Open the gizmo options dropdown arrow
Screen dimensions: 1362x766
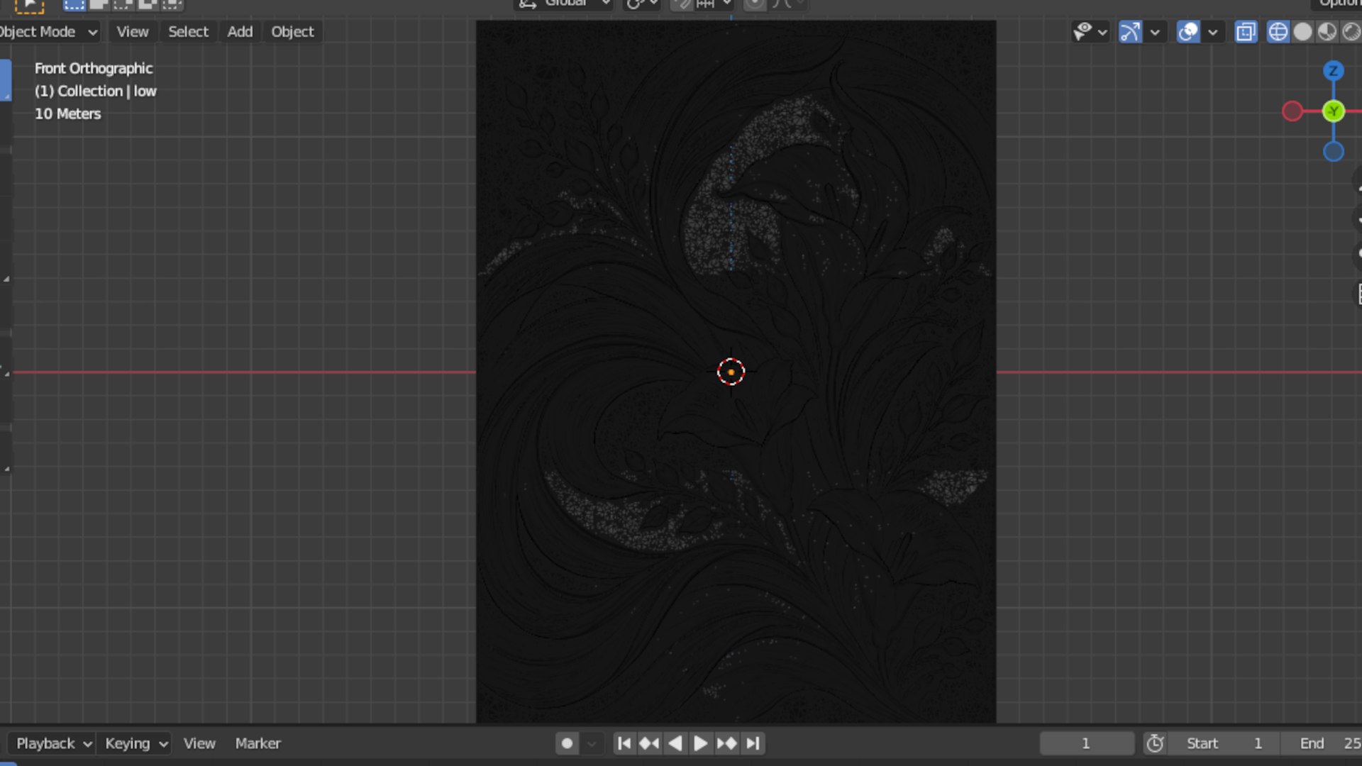pos(1155,32)
